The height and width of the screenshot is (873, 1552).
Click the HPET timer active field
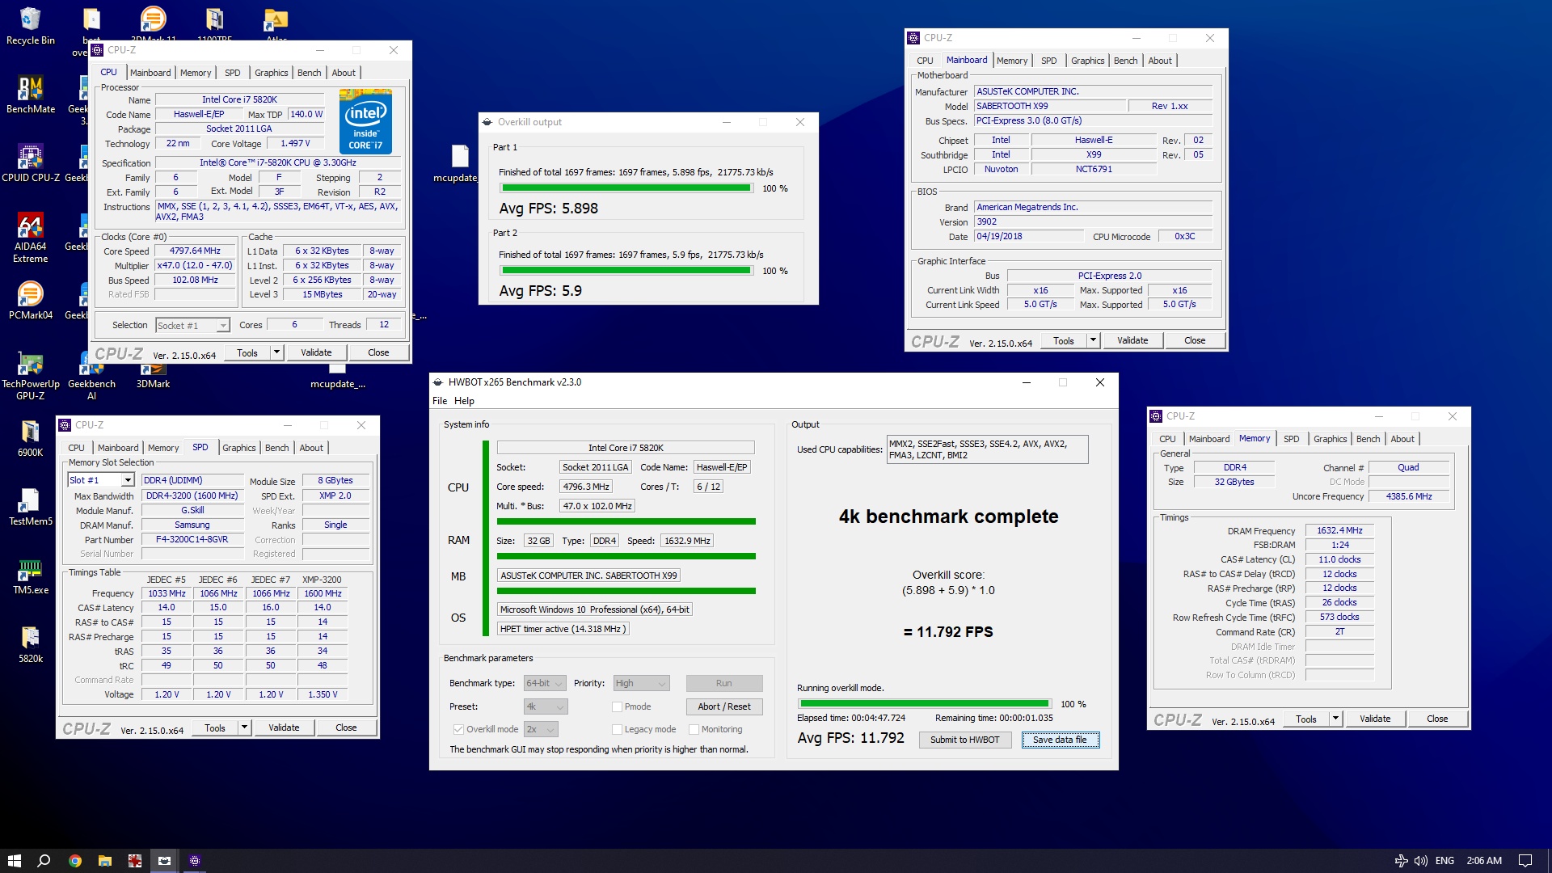tap(563, 629)
